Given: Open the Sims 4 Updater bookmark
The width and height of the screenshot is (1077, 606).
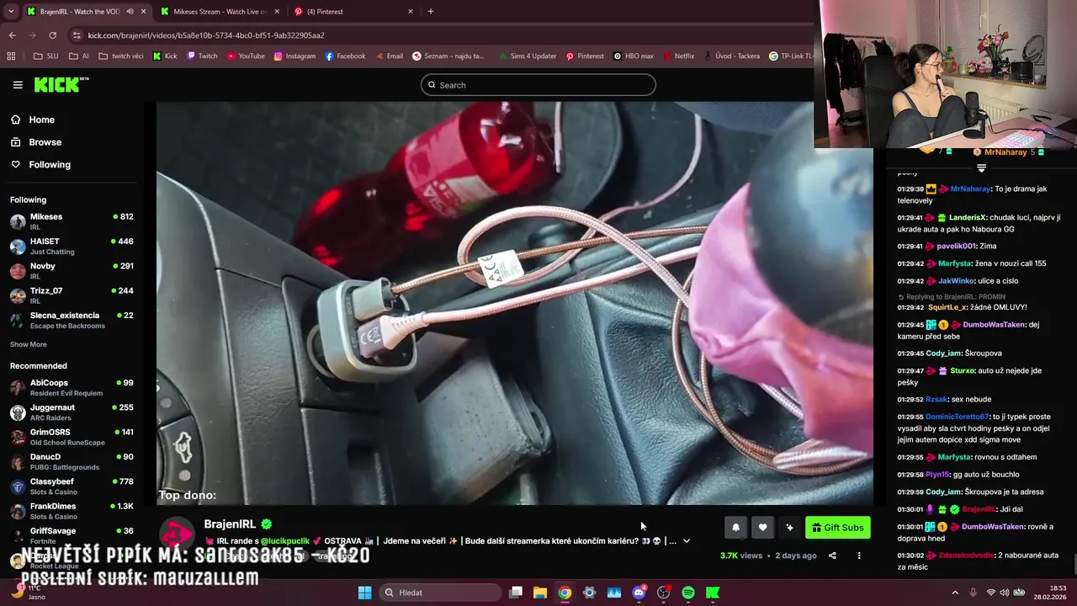Looking at the screenshot, I should (527, 56).
